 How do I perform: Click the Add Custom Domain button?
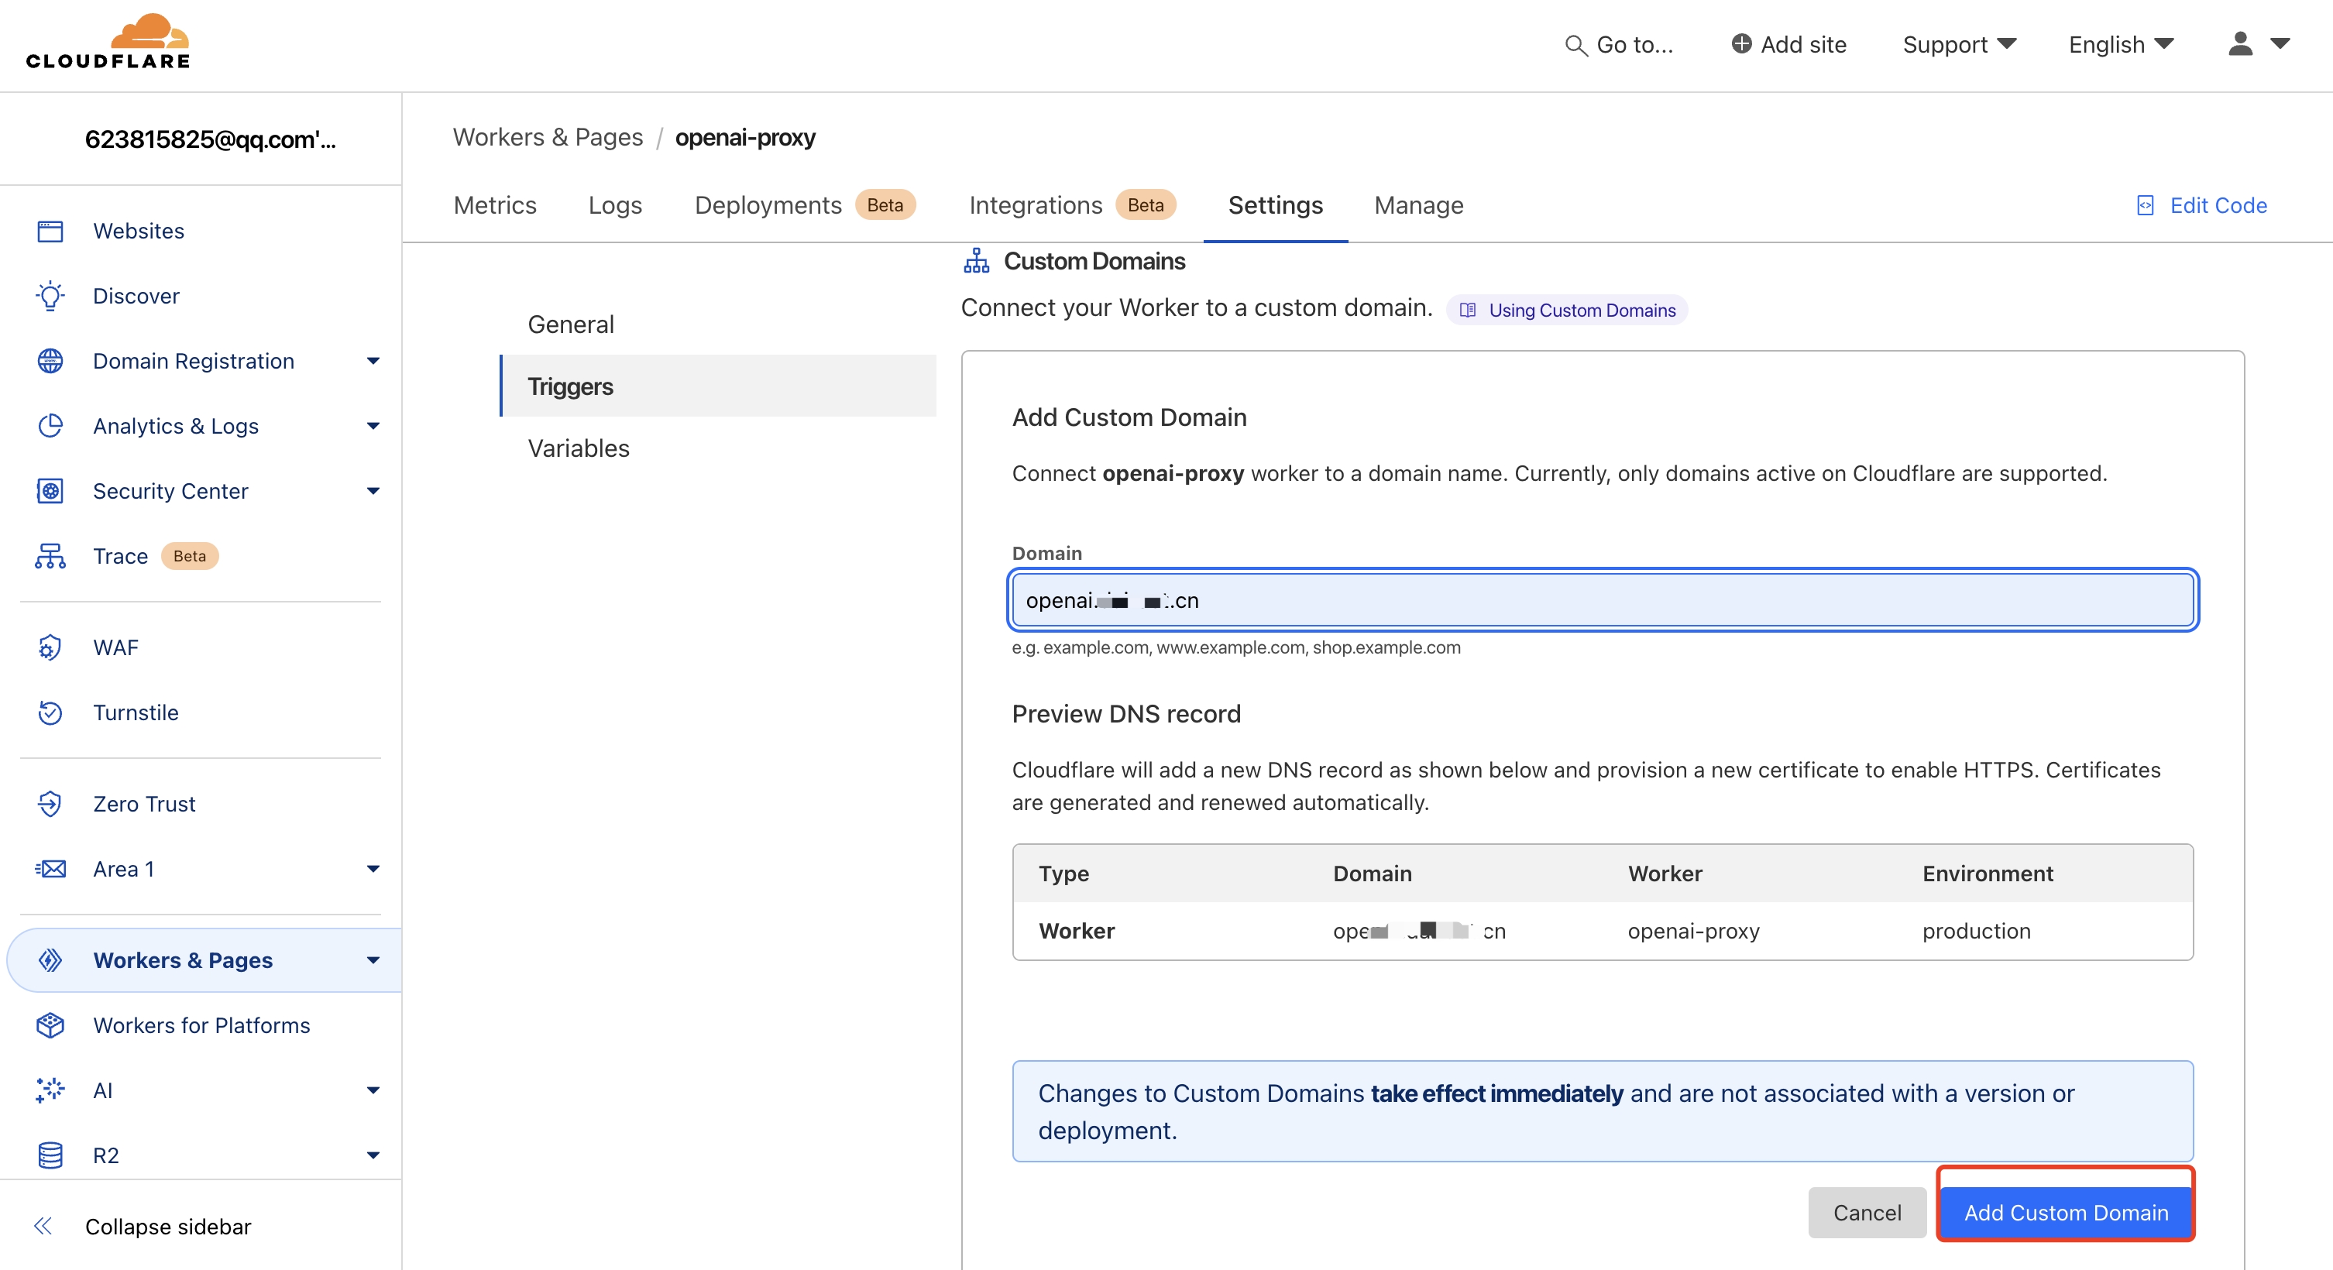pyautogui.click(x=2066, y=1212)
